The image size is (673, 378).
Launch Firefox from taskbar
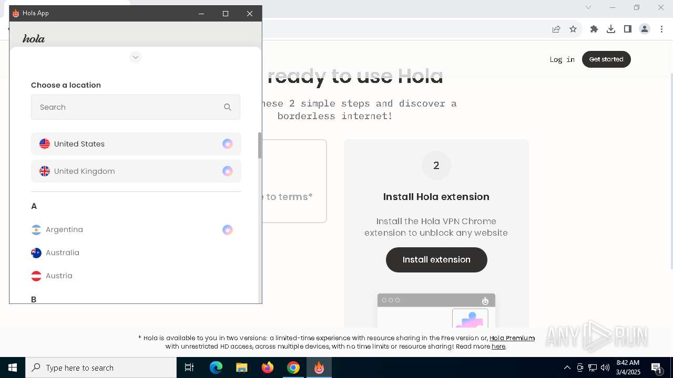point(268,367)
